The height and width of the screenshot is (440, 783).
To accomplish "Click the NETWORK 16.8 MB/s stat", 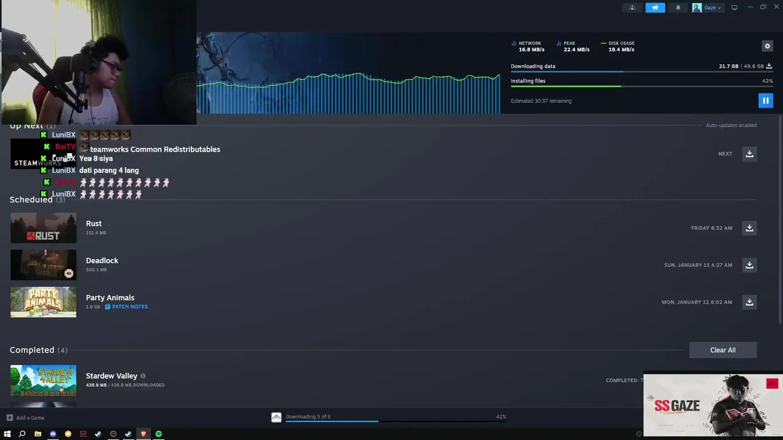I will point(528,46).
